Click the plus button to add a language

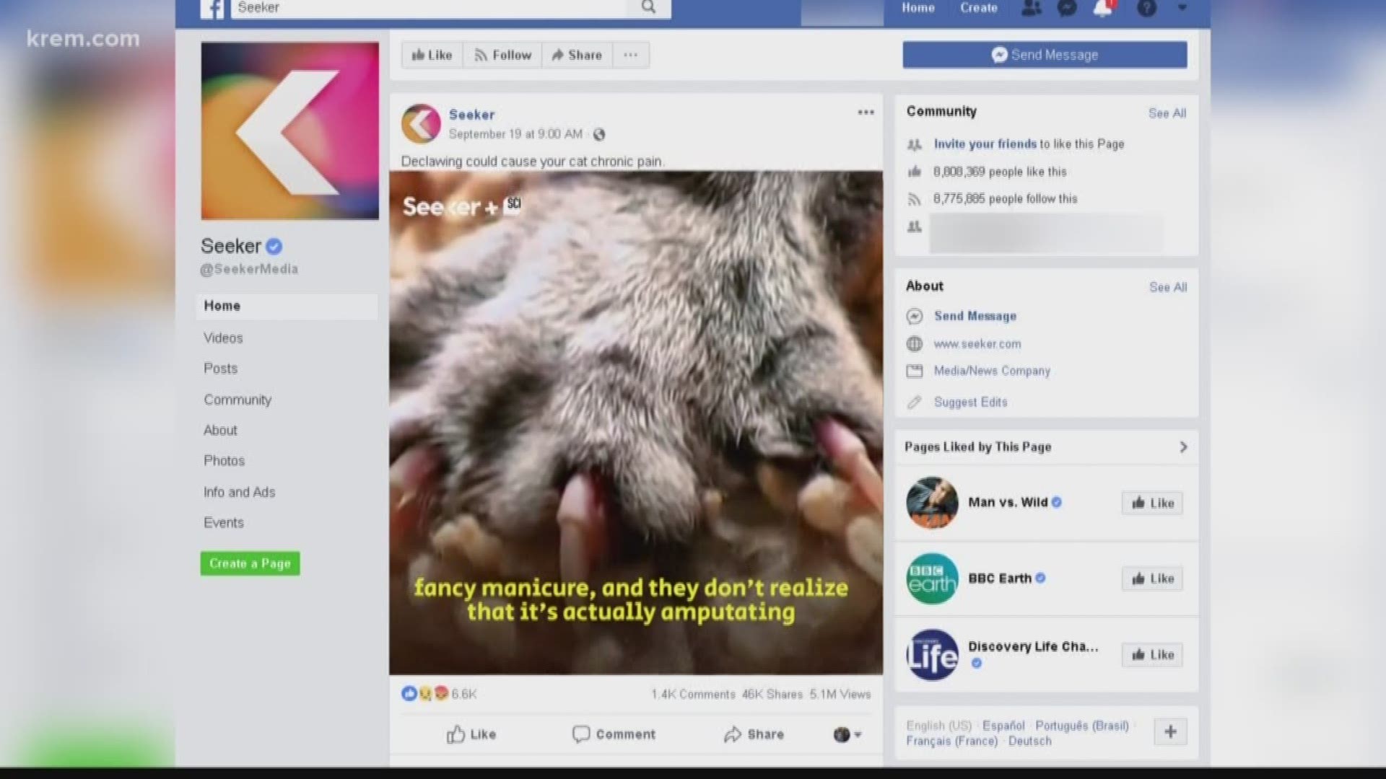click(1170, 731)
